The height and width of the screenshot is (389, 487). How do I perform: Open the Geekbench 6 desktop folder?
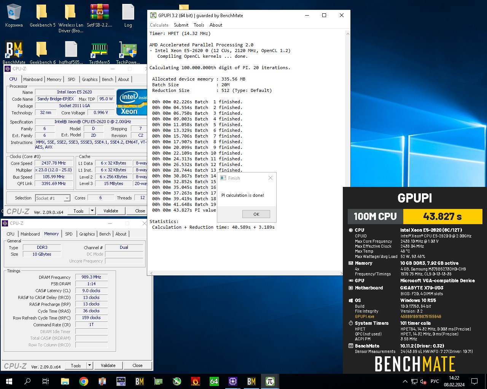tap(42, 52)
